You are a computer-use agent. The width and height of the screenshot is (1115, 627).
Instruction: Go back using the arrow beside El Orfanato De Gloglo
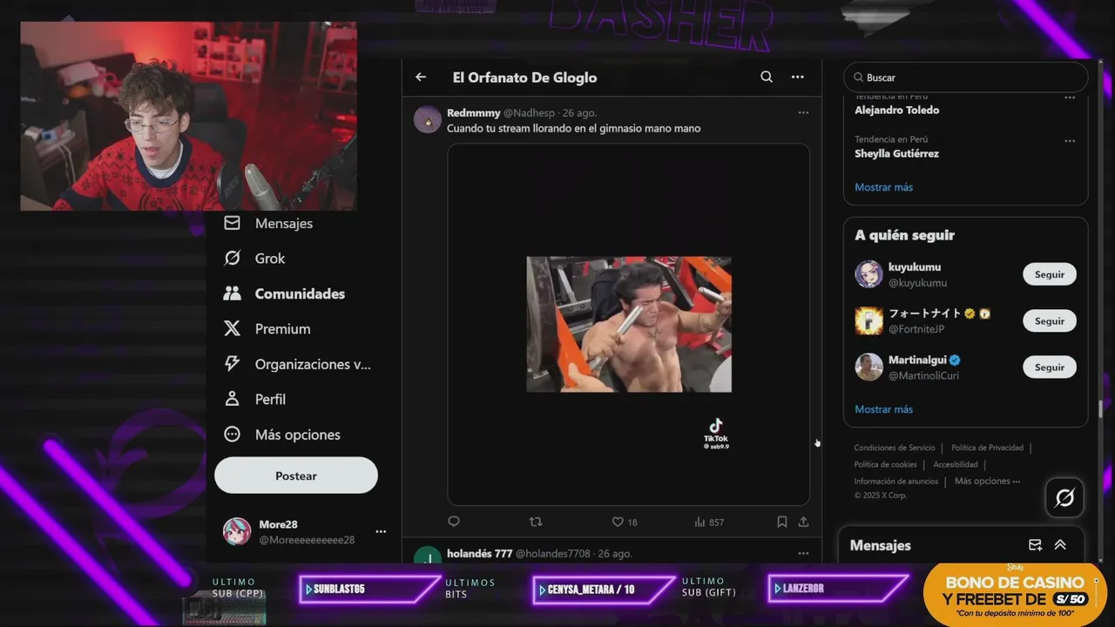421,77
